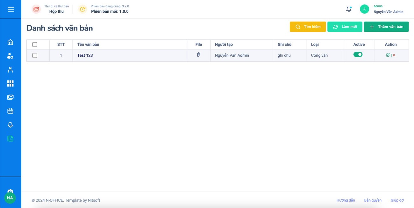The image size is (414, 208).
Task: Toggle the Active switch for Test 123
Action: (x=358, y=55)
